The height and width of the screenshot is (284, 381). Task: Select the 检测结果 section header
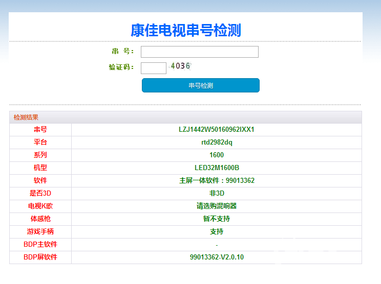click(x=26, y=117)
